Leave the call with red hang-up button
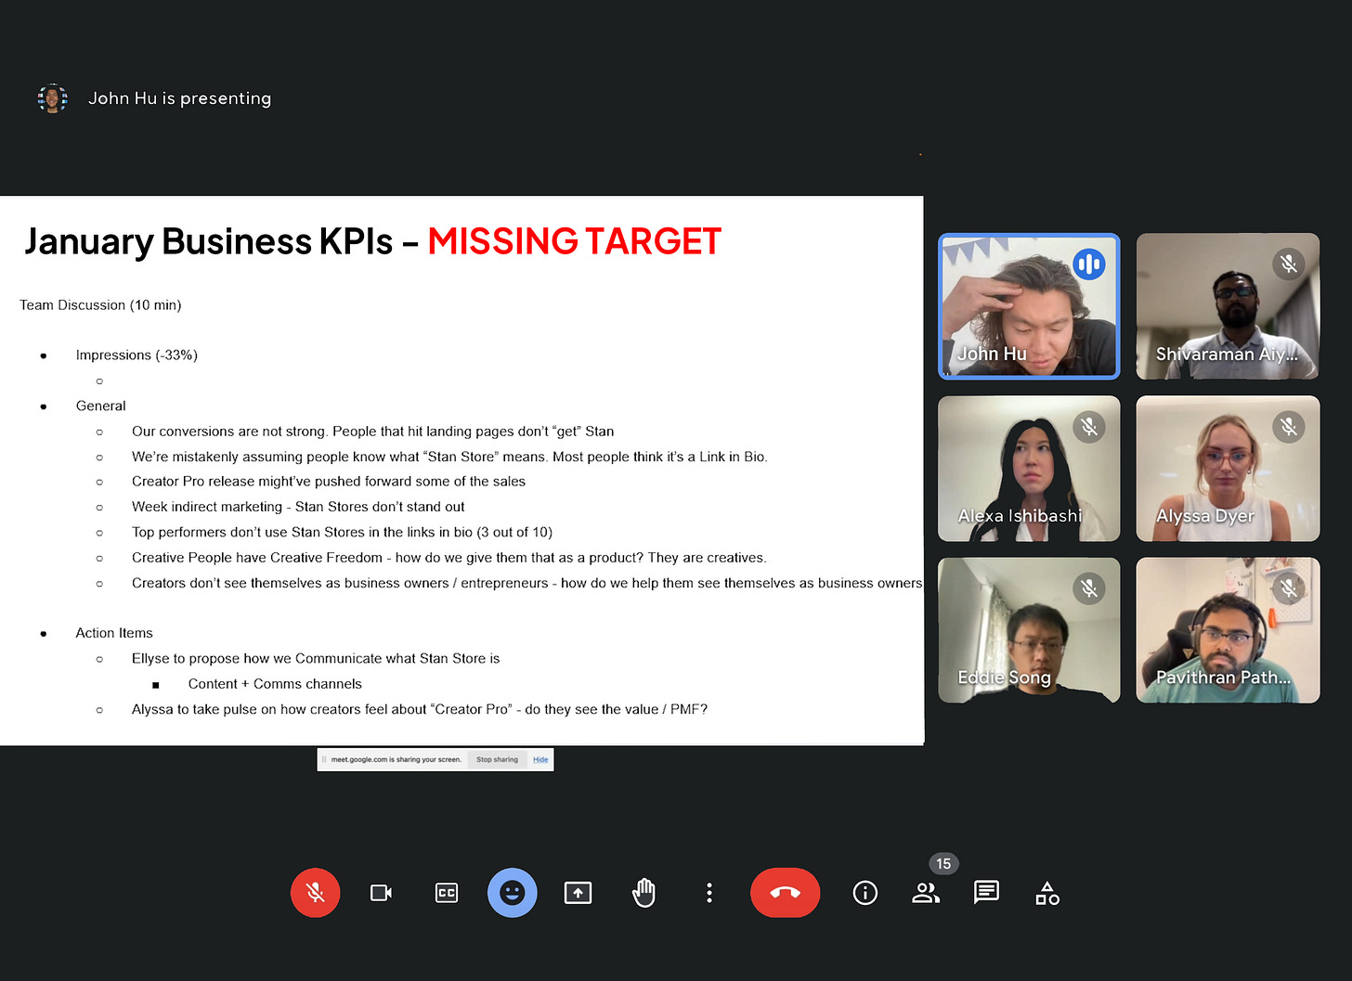Viewport: 1352px width, 981px height. tap(786, 893)
